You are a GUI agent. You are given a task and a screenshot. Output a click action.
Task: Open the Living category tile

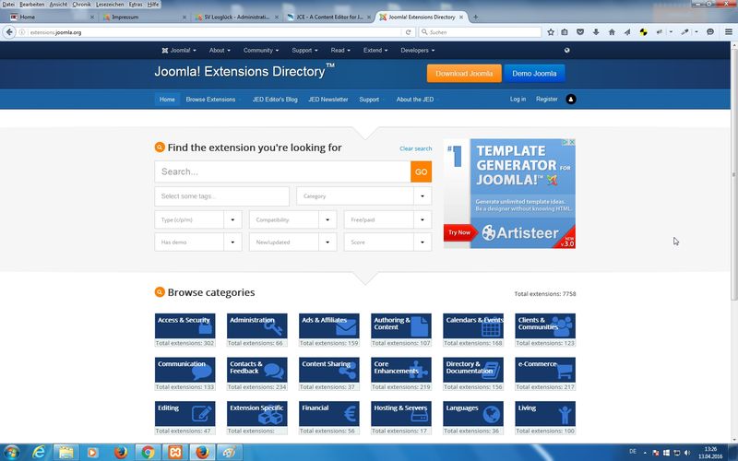[x=545, y=413]
